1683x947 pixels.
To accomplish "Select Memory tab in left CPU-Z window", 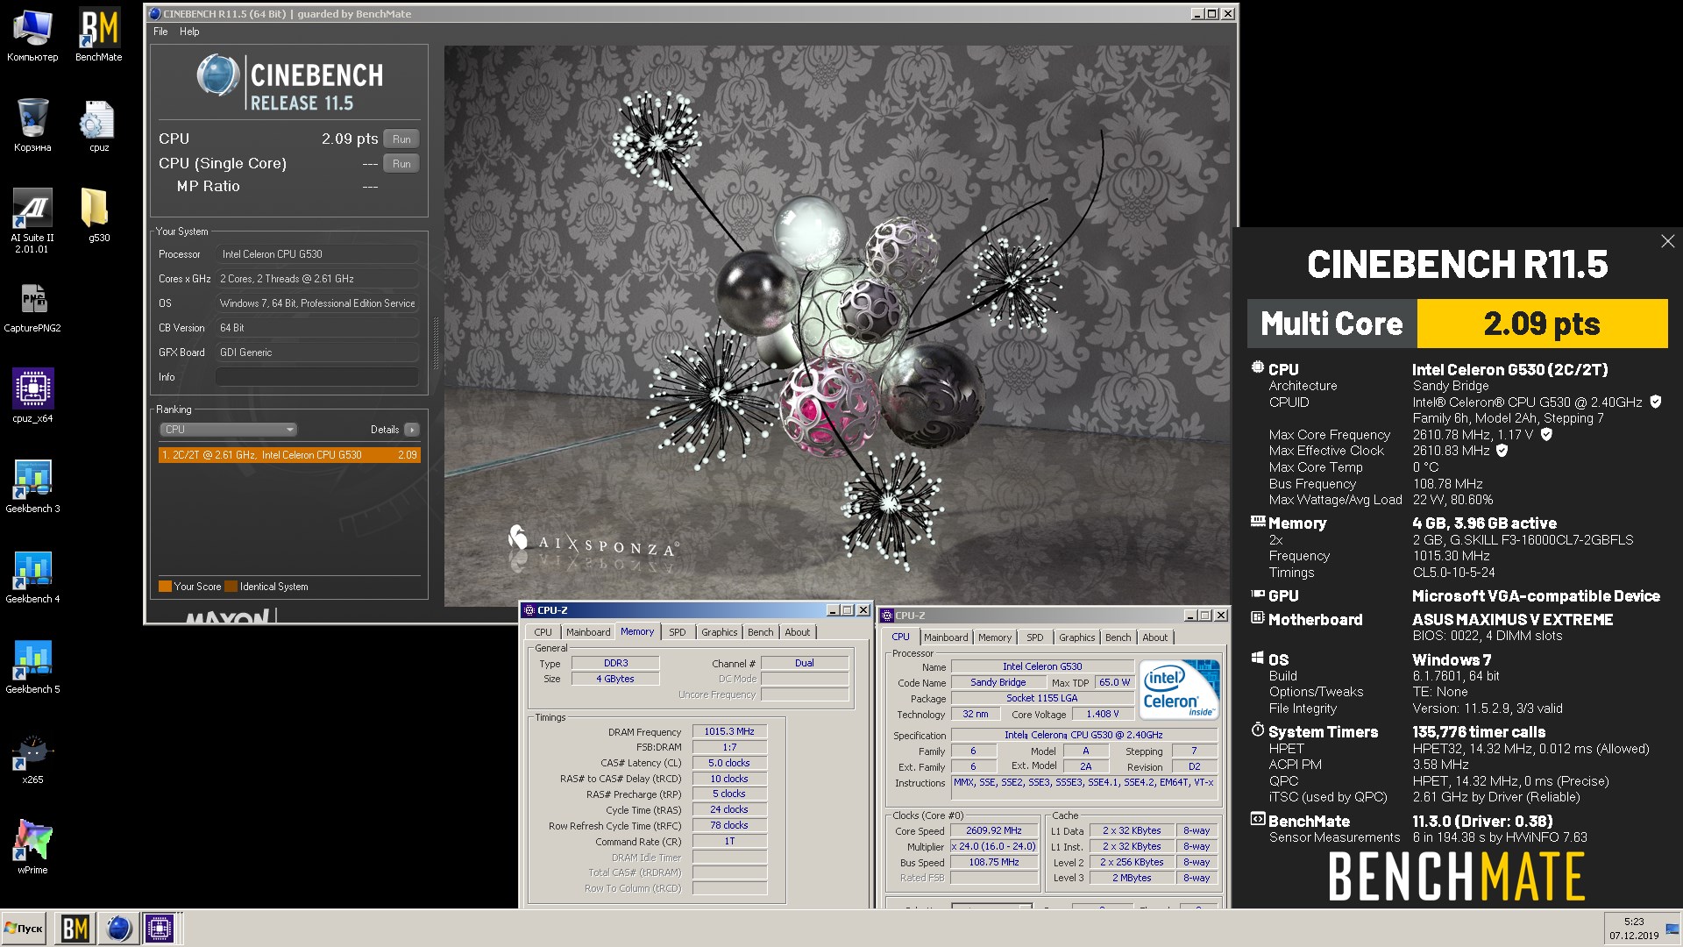I will pos(637,631).
